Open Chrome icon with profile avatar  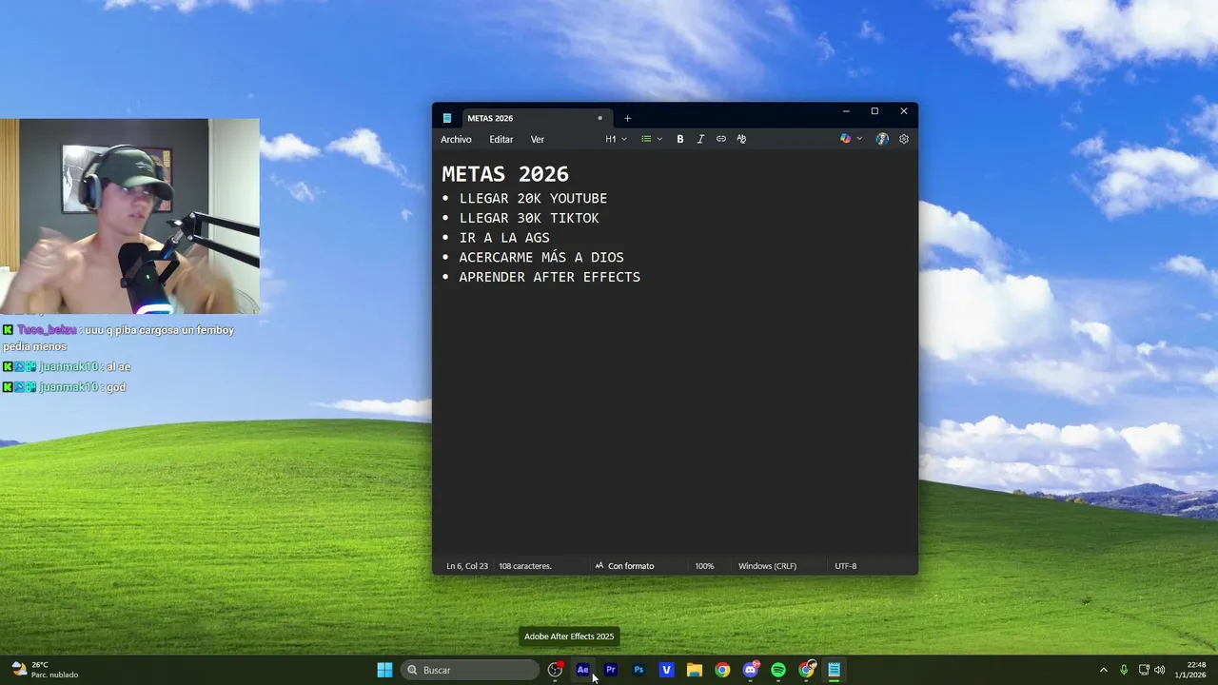(807, 670)
